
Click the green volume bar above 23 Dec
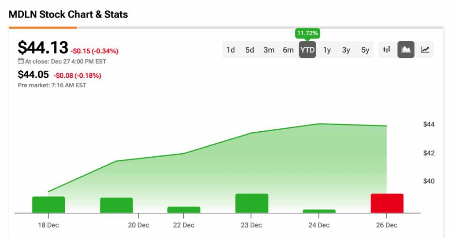(x=251, y=203)
